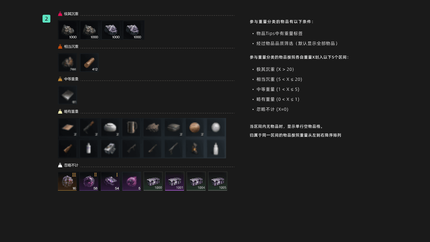
Task: Choose the tier I purple crystal with count 54
Action: tap(110, 181)
